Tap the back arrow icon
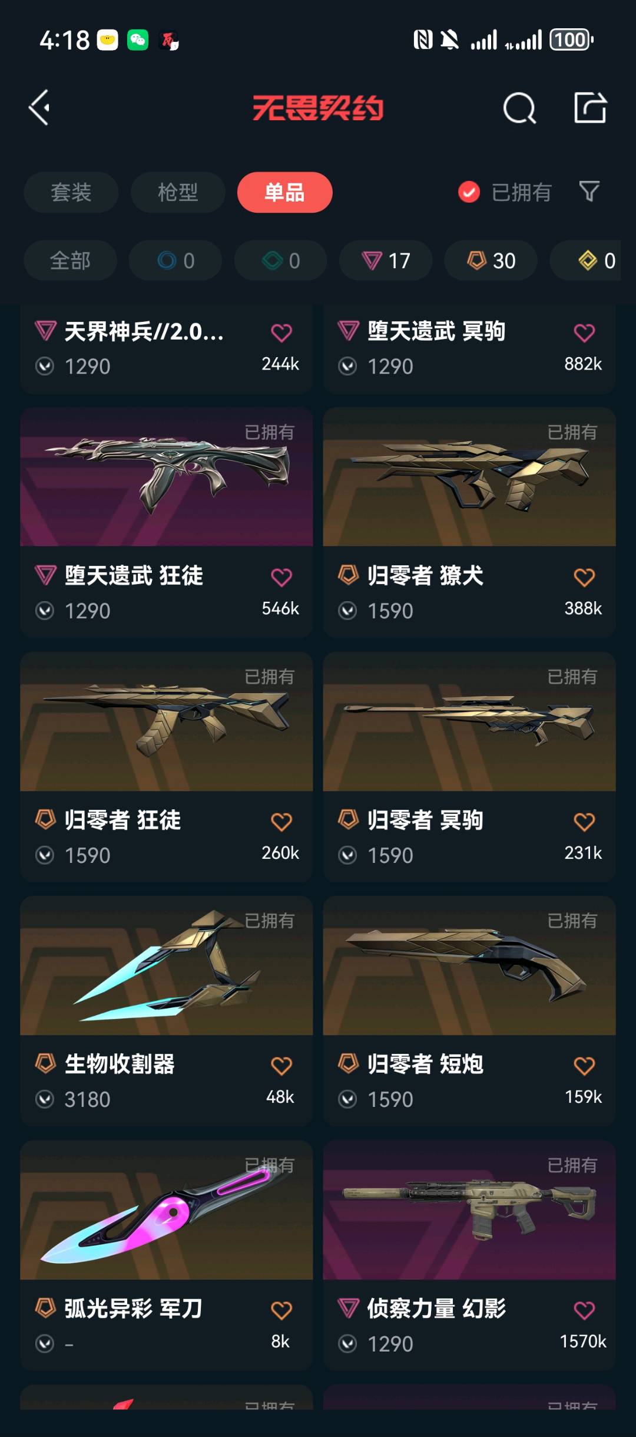The width and height of the screenshot is (636, 1437). click(x=39, y=107)
